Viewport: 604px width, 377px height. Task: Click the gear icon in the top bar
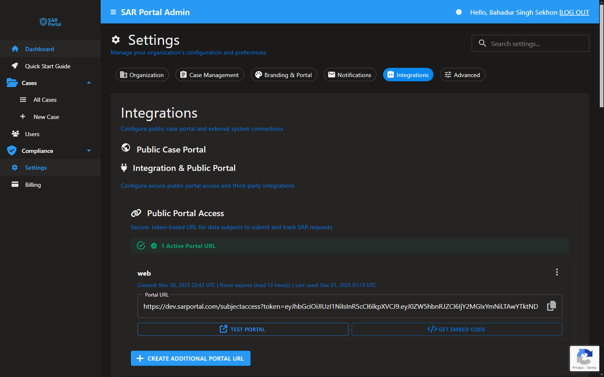coord(458,12)
